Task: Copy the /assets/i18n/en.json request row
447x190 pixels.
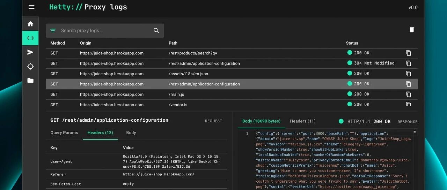Action: (408, 74)
